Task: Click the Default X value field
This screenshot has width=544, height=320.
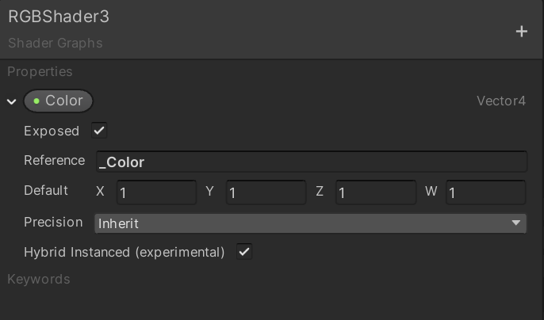Action: [156, 192]
